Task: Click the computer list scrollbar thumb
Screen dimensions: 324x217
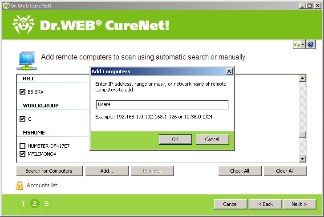Action: coord(303,134)
